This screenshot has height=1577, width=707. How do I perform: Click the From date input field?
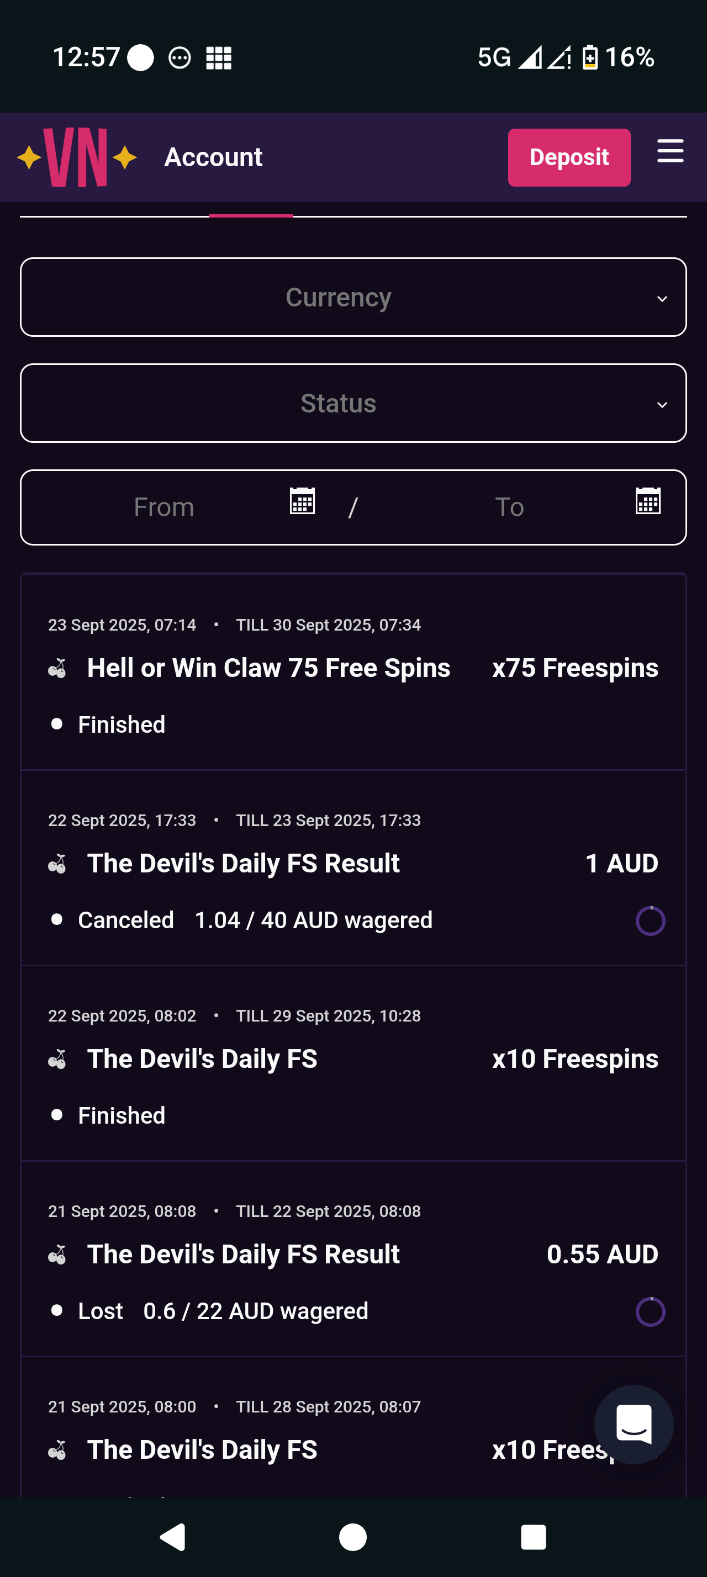point(164,507)
